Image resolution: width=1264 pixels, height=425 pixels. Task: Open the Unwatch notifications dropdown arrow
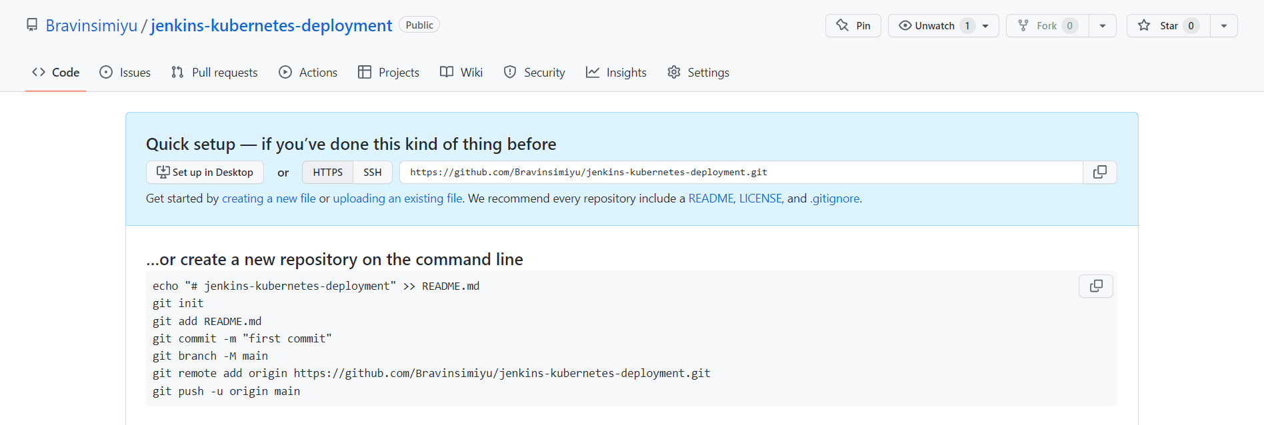pyautogui.click(x=985, y=25)
